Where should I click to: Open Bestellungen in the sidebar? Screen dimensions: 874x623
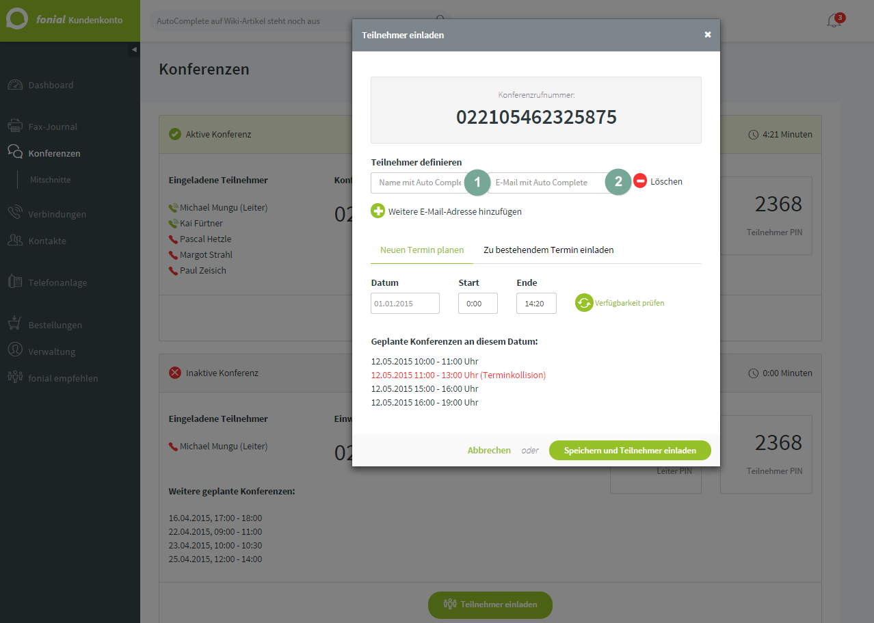55,325
